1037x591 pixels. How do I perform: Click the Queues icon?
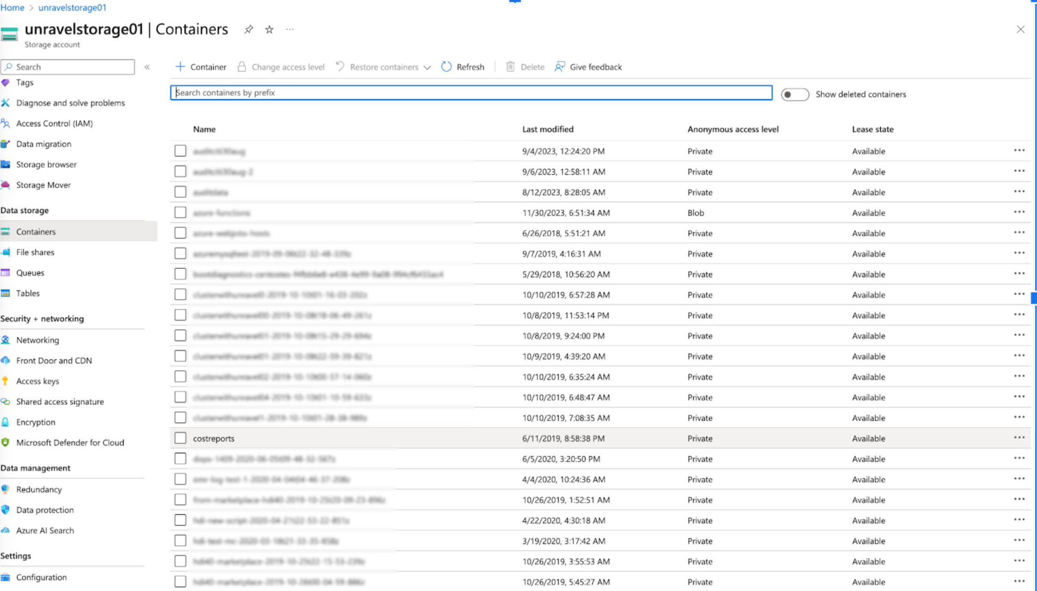pyautogui.click(x=6, y=273)
